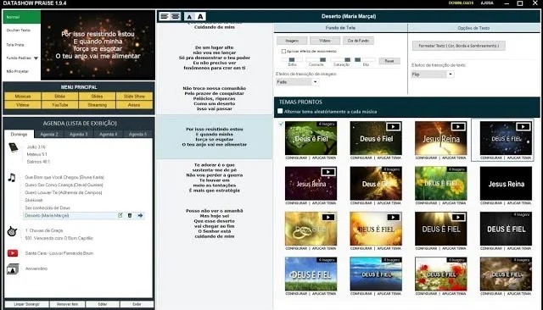Switch to the Agenda 2 tab
This screenshot has height=310, width=543.
coord(49,134)
